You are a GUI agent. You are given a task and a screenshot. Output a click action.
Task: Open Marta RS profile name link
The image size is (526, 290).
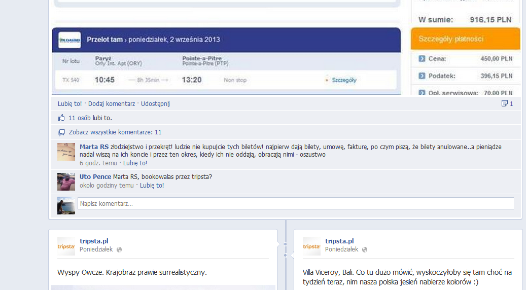coord(94,147)
